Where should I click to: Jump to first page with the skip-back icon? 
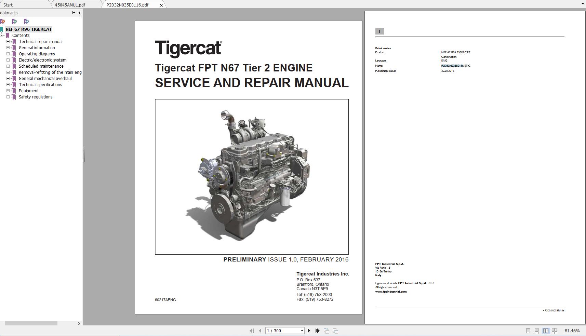(252, 331)
